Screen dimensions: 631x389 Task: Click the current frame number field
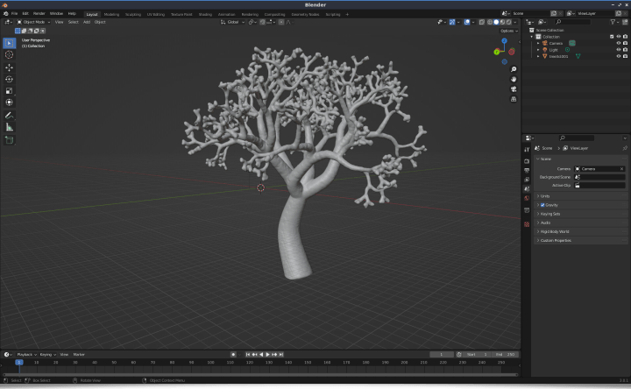point(442,355)
